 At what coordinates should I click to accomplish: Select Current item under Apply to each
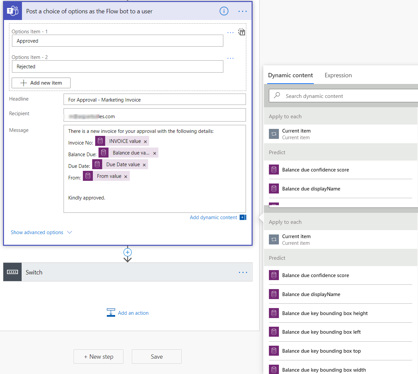296,133
